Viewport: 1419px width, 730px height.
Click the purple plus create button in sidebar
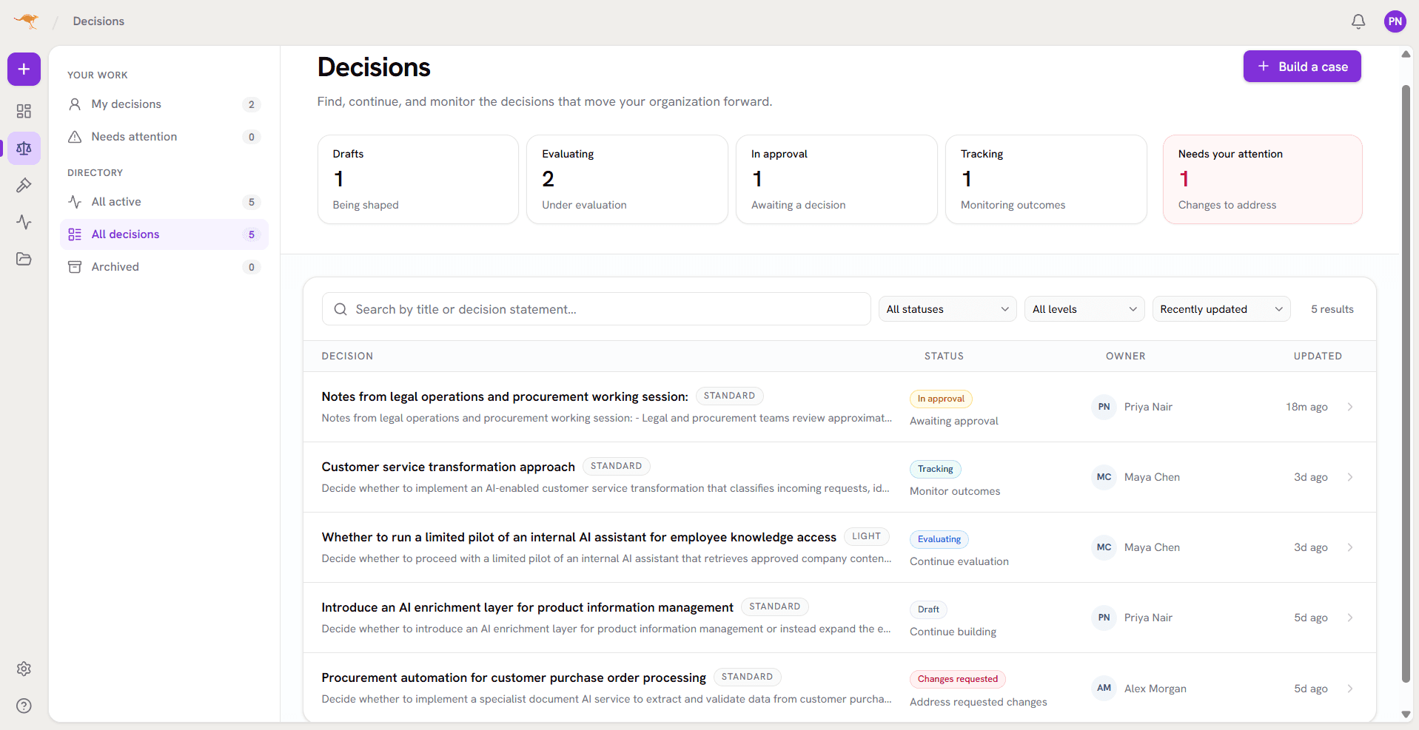(24, 69)
